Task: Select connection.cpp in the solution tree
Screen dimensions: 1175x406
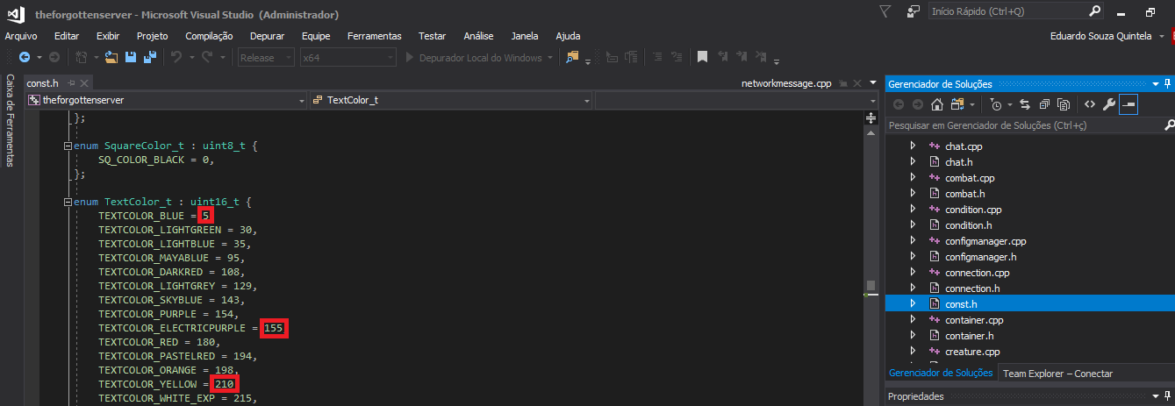Action: (977, 273)
